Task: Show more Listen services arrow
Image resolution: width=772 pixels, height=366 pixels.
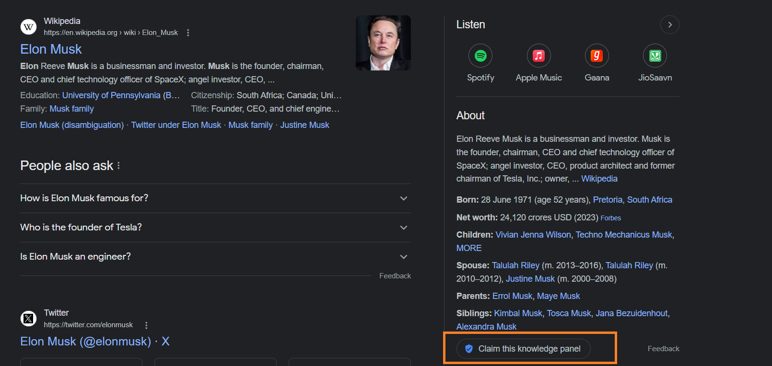Action: click(670, 25)
